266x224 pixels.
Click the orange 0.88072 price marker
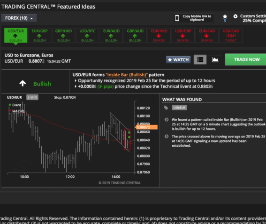point(146,127)
